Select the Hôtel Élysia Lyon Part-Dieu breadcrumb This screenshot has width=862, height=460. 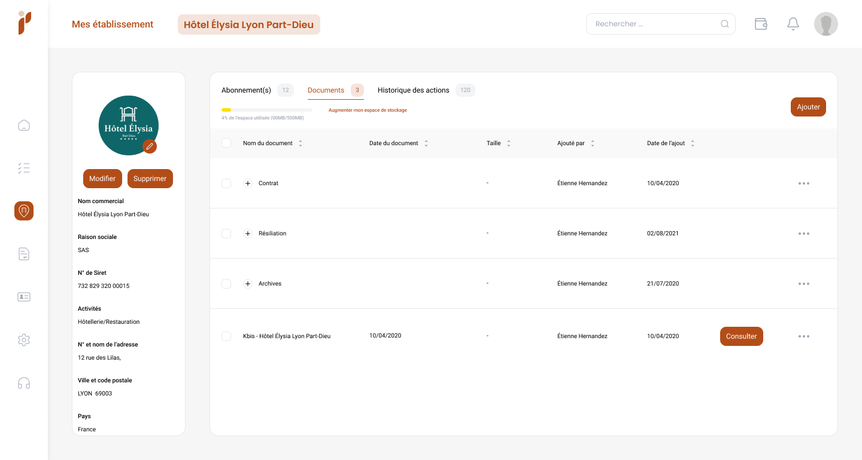click(249, 24)
